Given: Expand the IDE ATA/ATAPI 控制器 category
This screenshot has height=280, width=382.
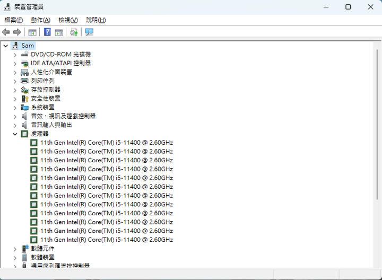Looking at the screenshot, I should pyautogui.click(x=15, y=64).
